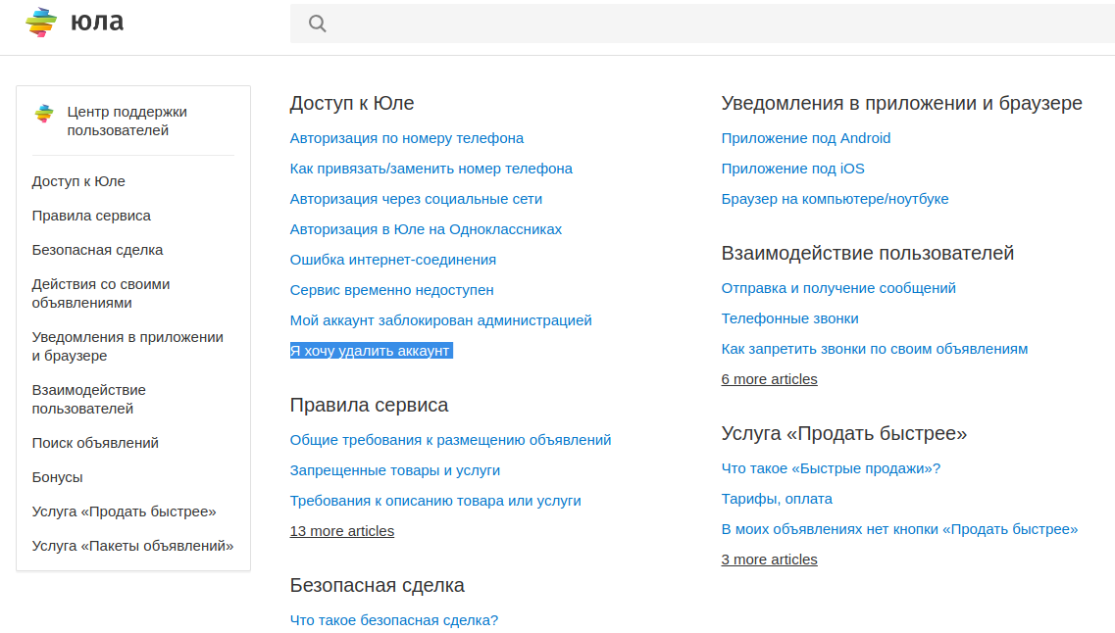Expand 13 more articles link
The width and height of the screenshot is (1115, 633).
click(x=342, y=531)
